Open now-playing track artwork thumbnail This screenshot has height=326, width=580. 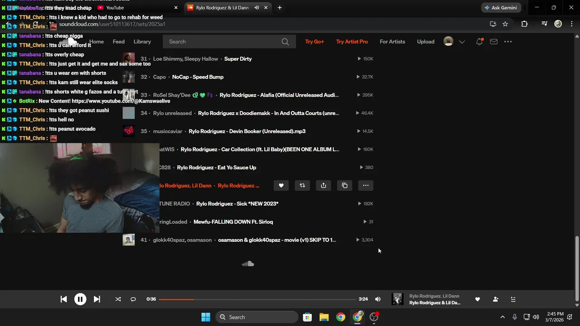click(x=397, y=299)
